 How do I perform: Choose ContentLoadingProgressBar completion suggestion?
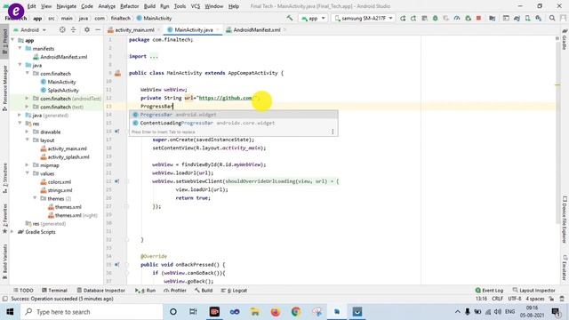(233, 123)
